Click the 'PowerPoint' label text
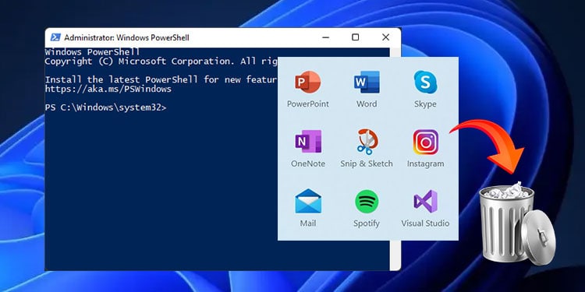 tap(308, 104)
